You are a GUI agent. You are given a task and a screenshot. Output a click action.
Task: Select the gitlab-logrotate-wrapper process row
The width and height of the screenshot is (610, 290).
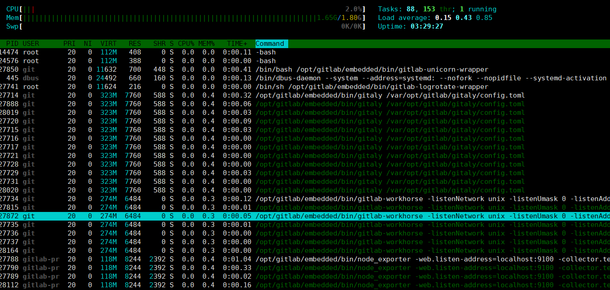(305, 87)
